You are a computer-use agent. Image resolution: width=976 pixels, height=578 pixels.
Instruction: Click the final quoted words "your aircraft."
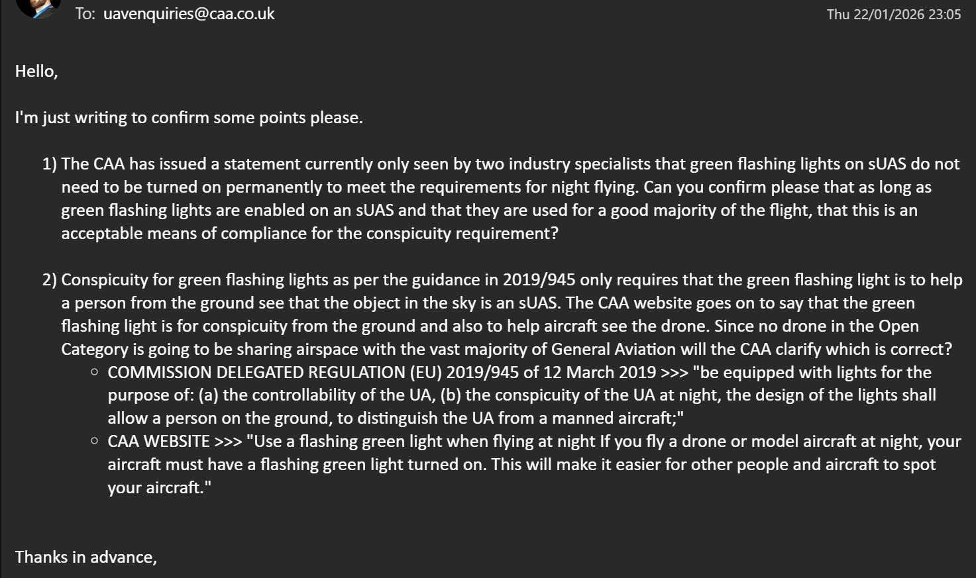[x=159, y=488]
